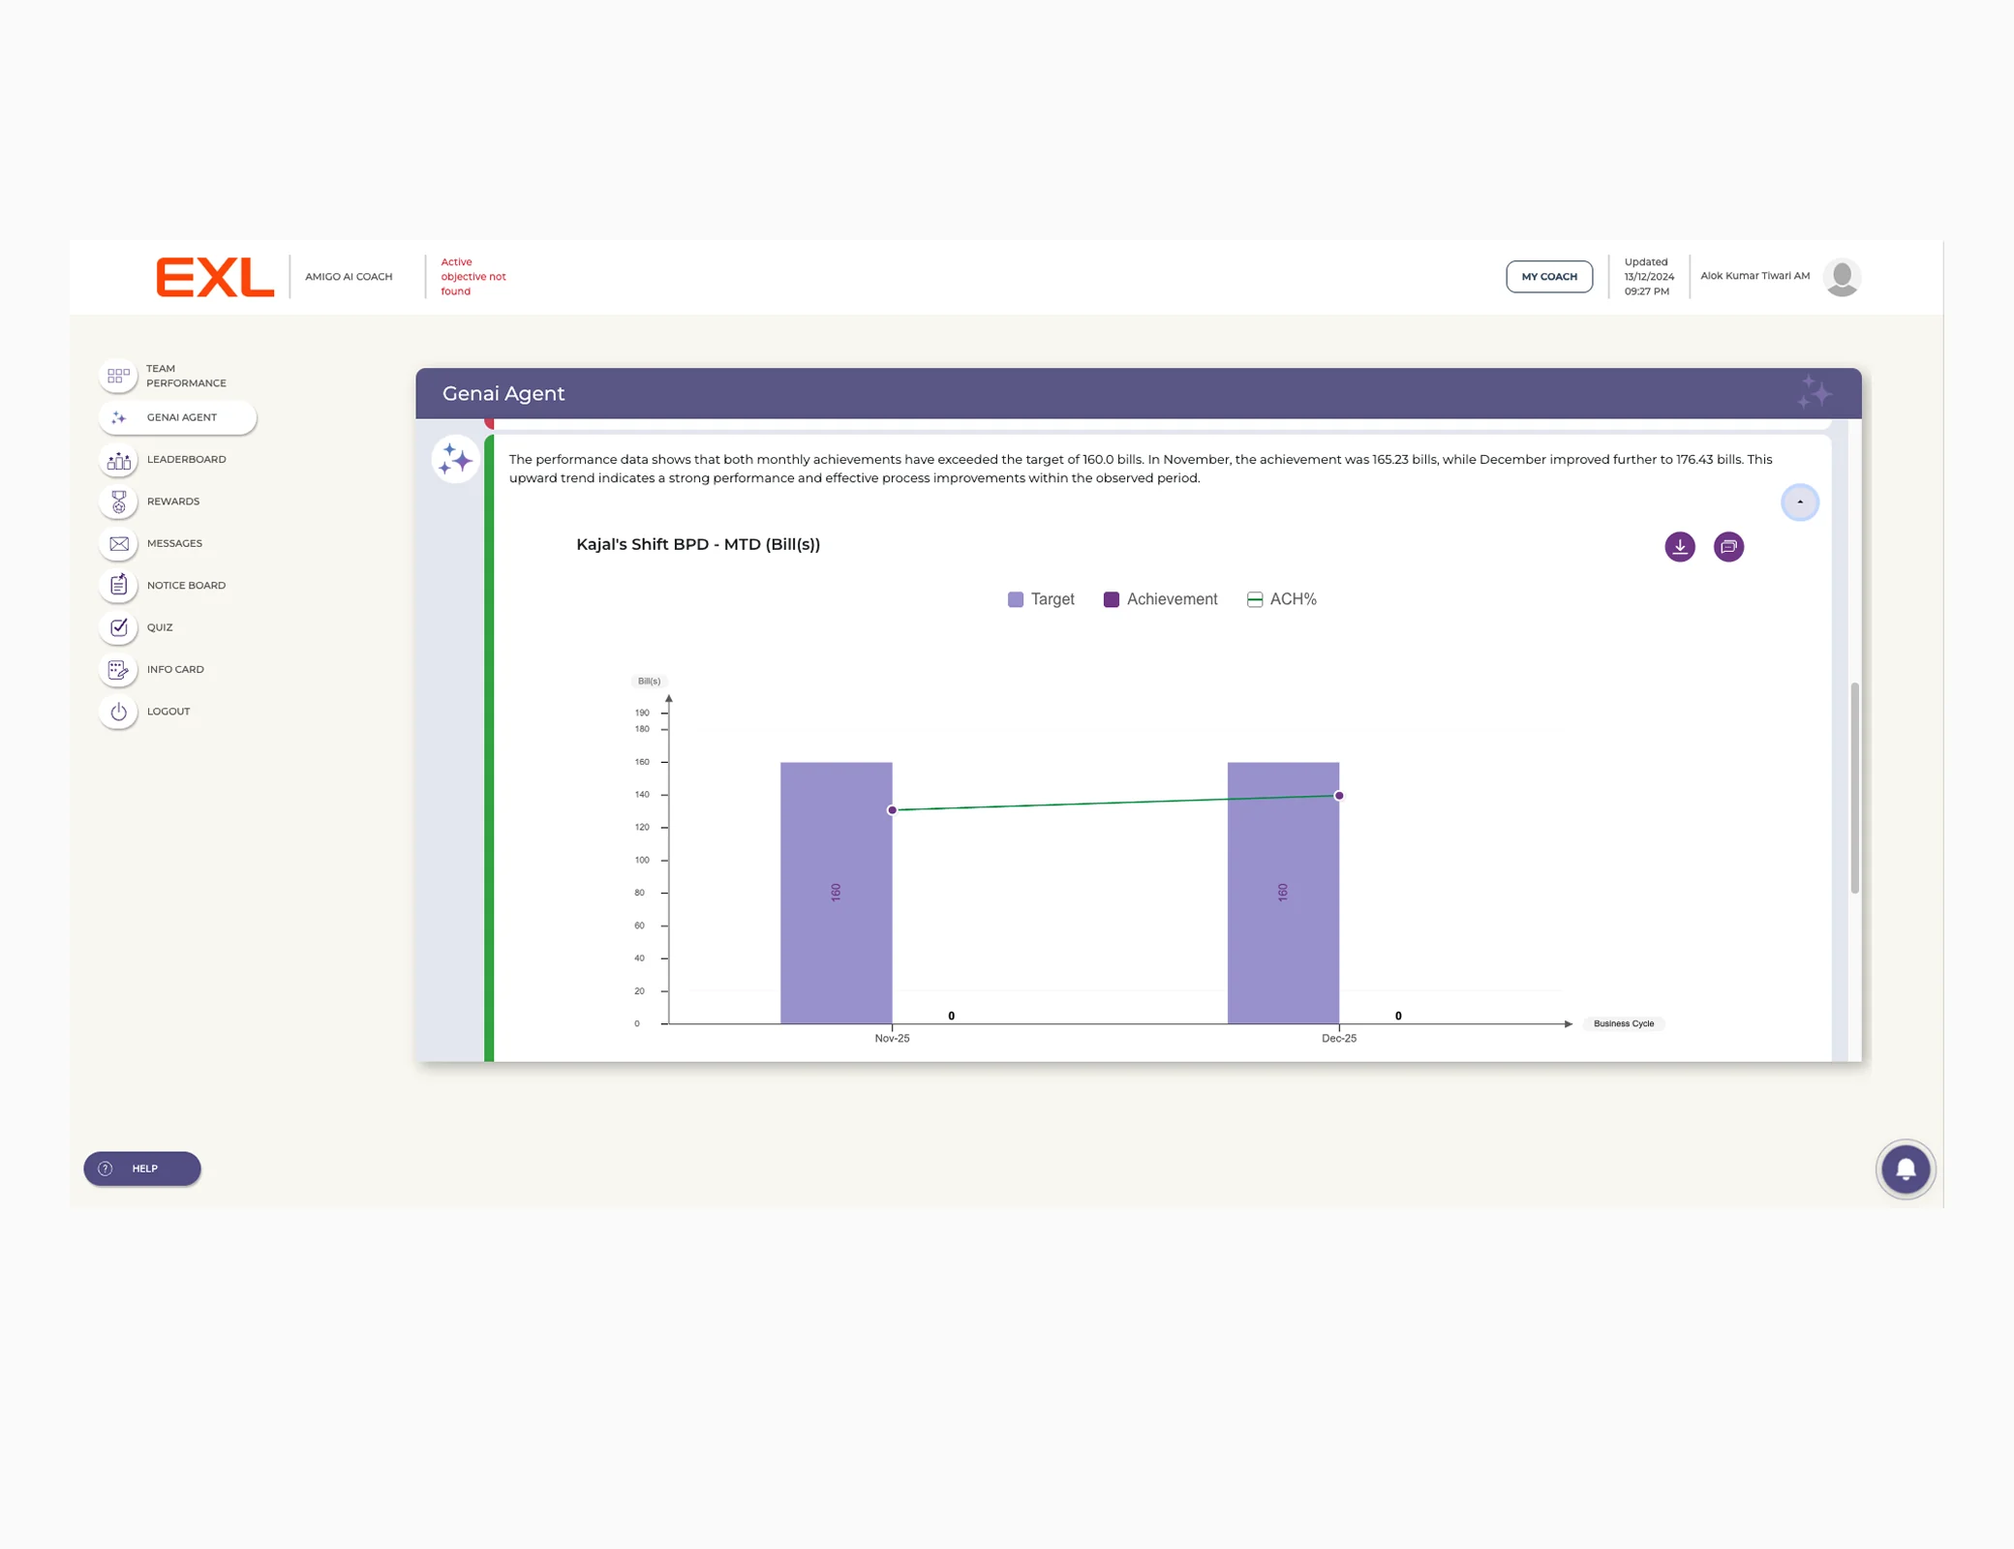Image resolution: width=2014 pixels, height=1549 pixels.
Task: Click the EXL logo
Action: pos(215,277)
